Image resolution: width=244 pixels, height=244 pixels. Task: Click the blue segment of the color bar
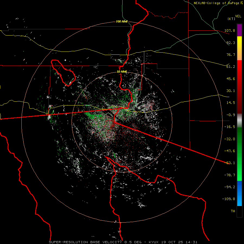[239, 193]
